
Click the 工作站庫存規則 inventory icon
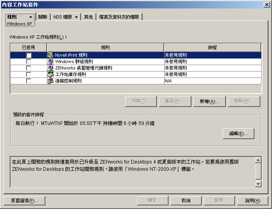51,74
